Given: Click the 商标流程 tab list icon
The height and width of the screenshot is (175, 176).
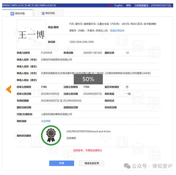Looking at the screenshot, I should pyautogui.click(x=43, y=13).
